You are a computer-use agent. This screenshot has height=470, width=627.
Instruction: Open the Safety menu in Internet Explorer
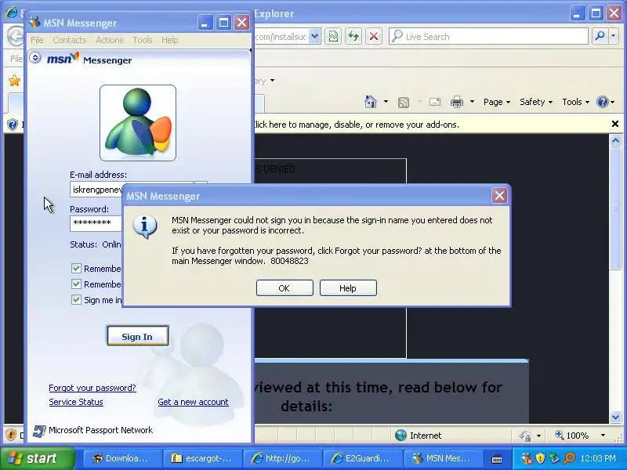pos(536,102)
